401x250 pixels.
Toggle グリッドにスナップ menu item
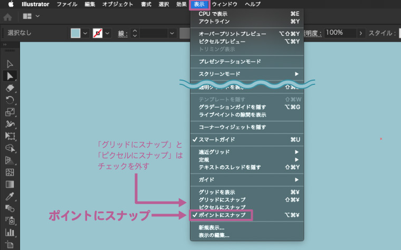coord(247,200)
